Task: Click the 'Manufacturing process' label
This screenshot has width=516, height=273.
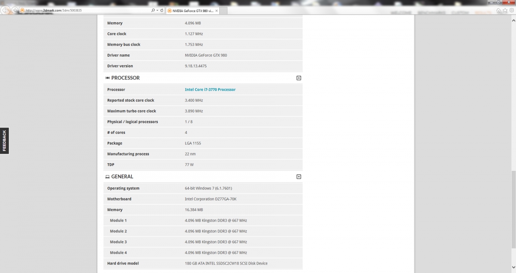Action: coord(129,154)
